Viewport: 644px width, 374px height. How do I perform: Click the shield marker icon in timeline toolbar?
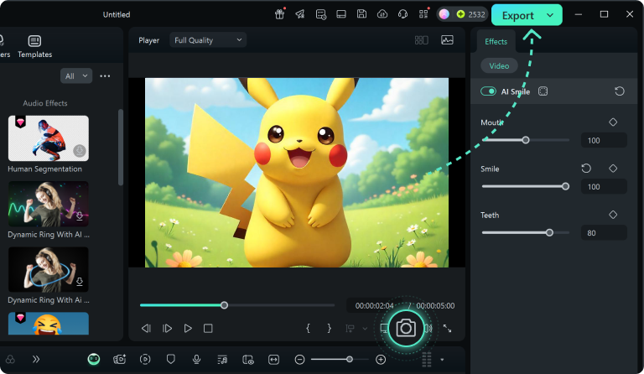click(171, 360)
